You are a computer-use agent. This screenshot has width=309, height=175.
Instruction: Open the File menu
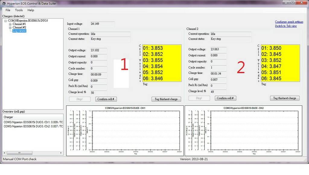(8, 10)
